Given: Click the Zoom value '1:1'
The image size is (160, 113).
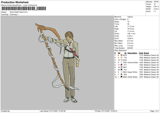Looking at the screenshot, I should click(155, 11).
